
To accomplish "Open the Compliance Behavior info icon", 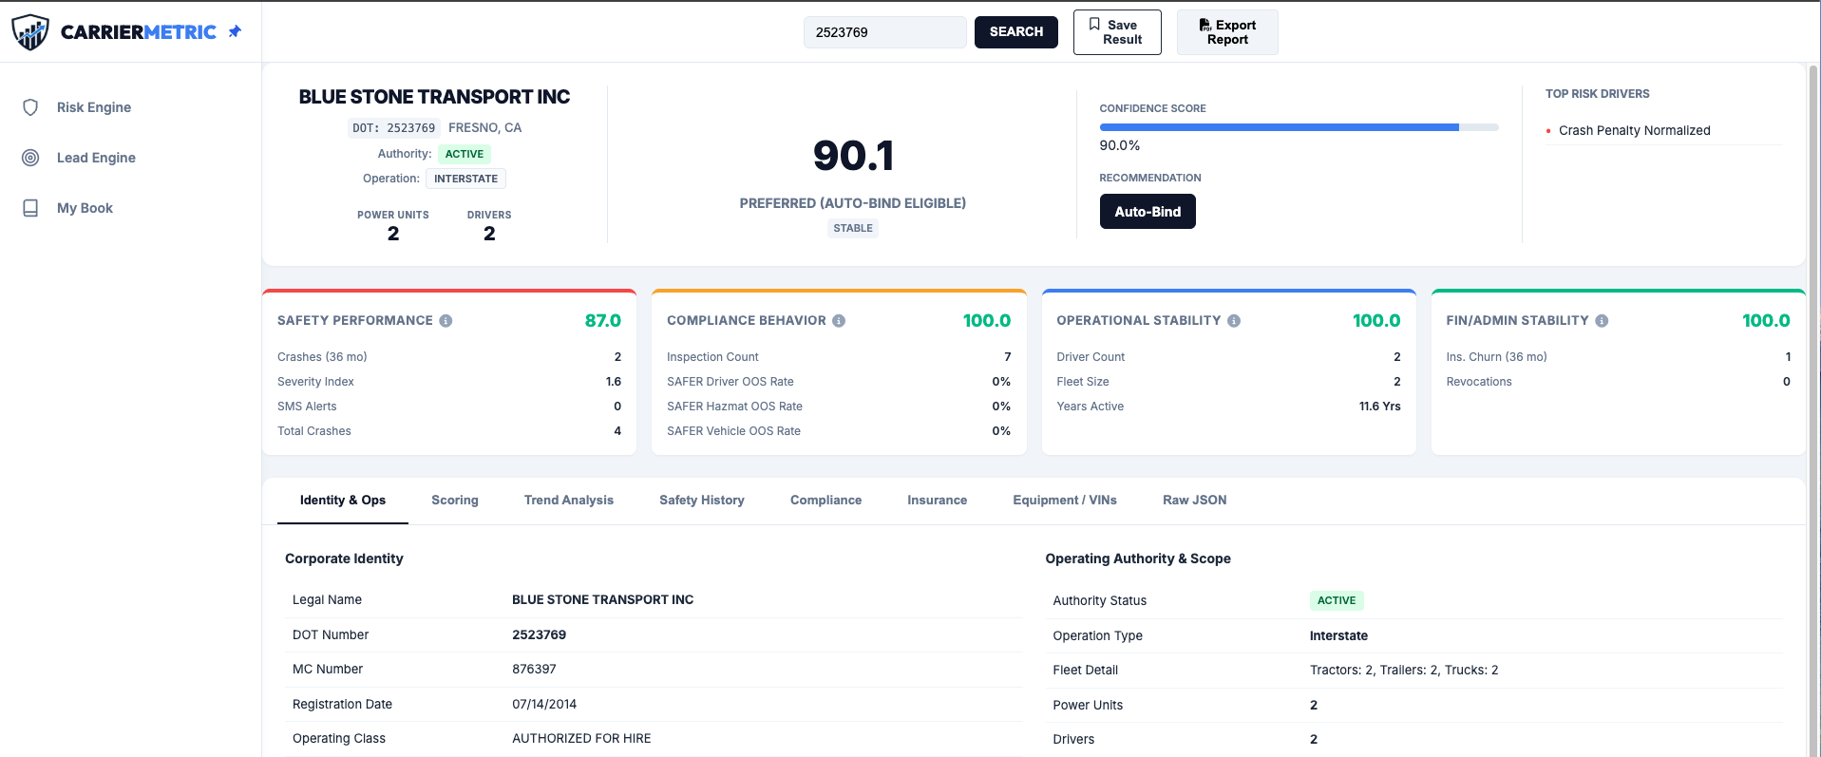I will click(839, 321).
